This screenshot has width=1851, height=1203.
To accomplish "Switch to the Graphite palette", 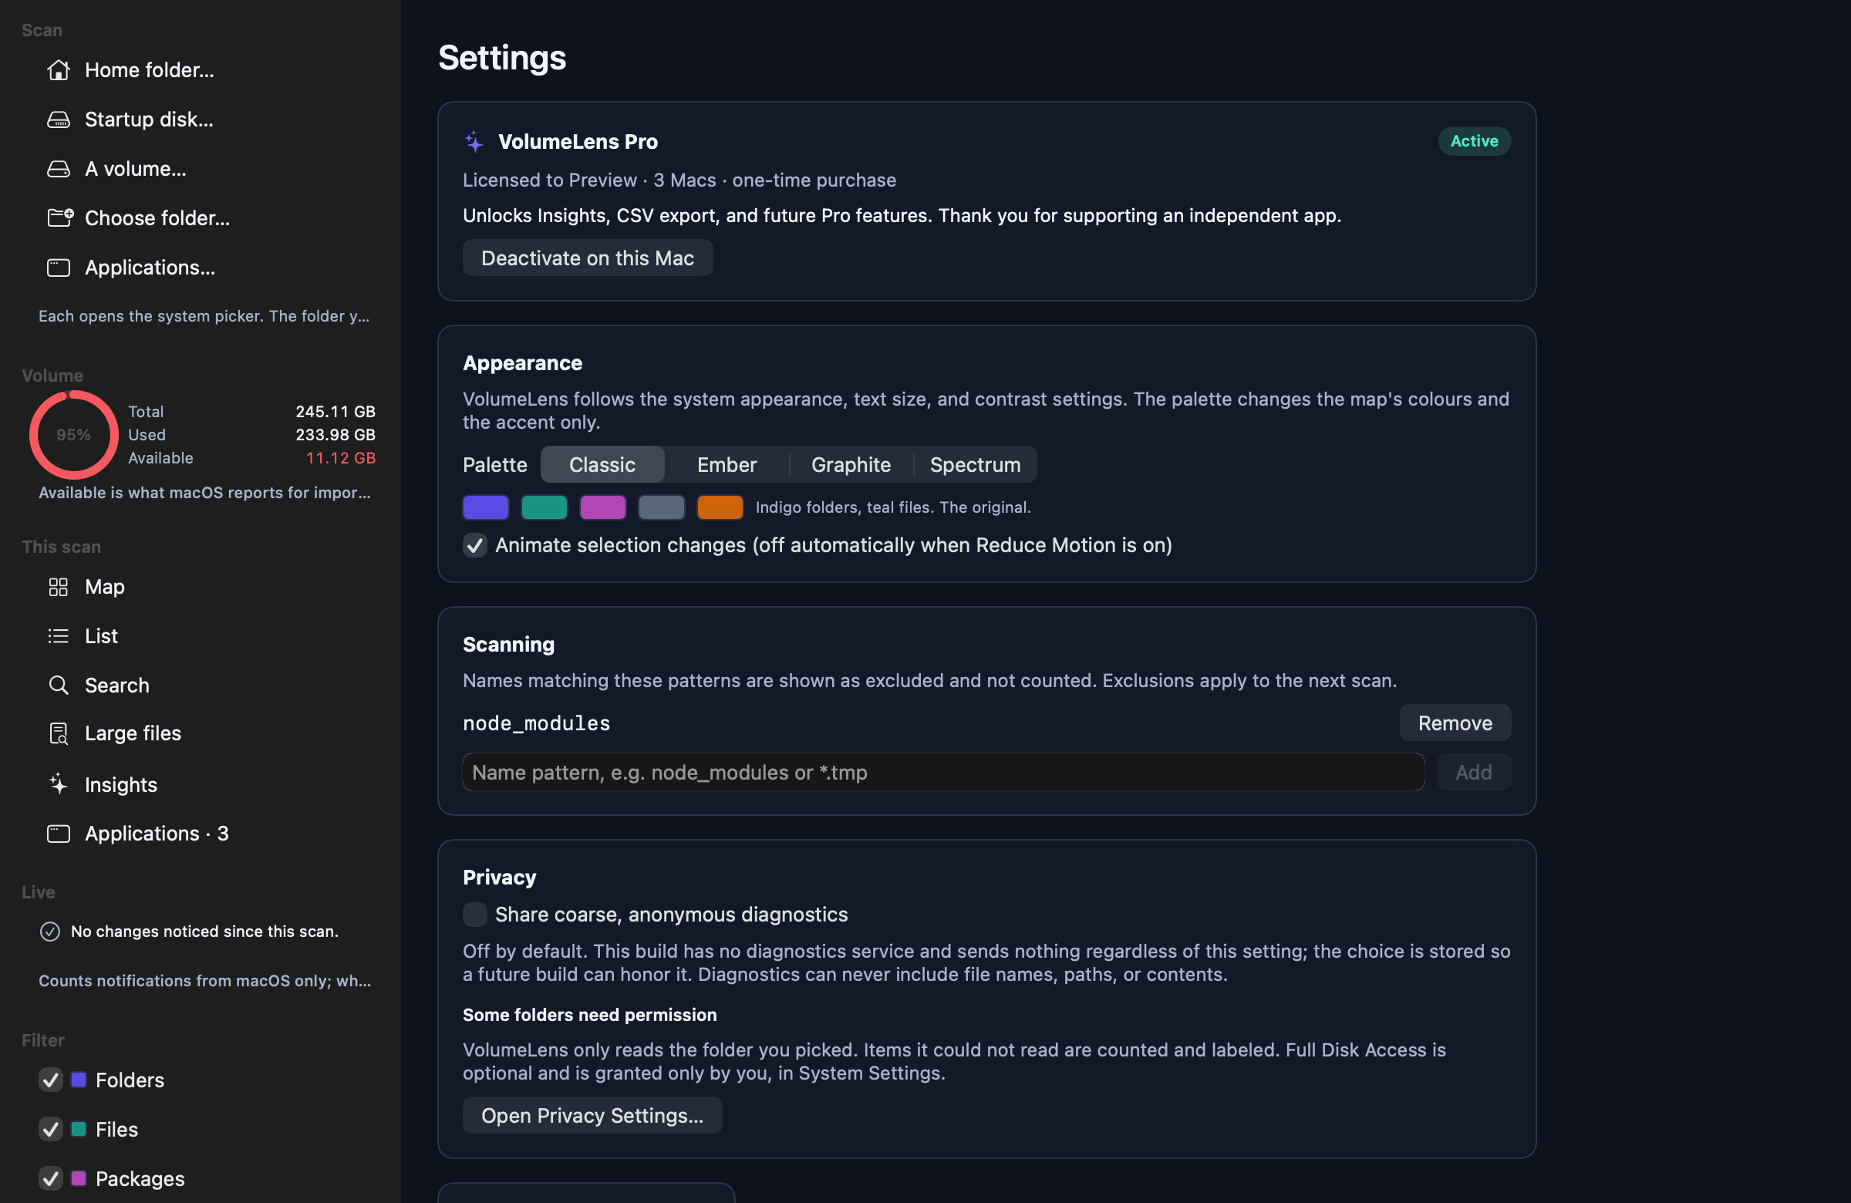I will click(851, 465).
